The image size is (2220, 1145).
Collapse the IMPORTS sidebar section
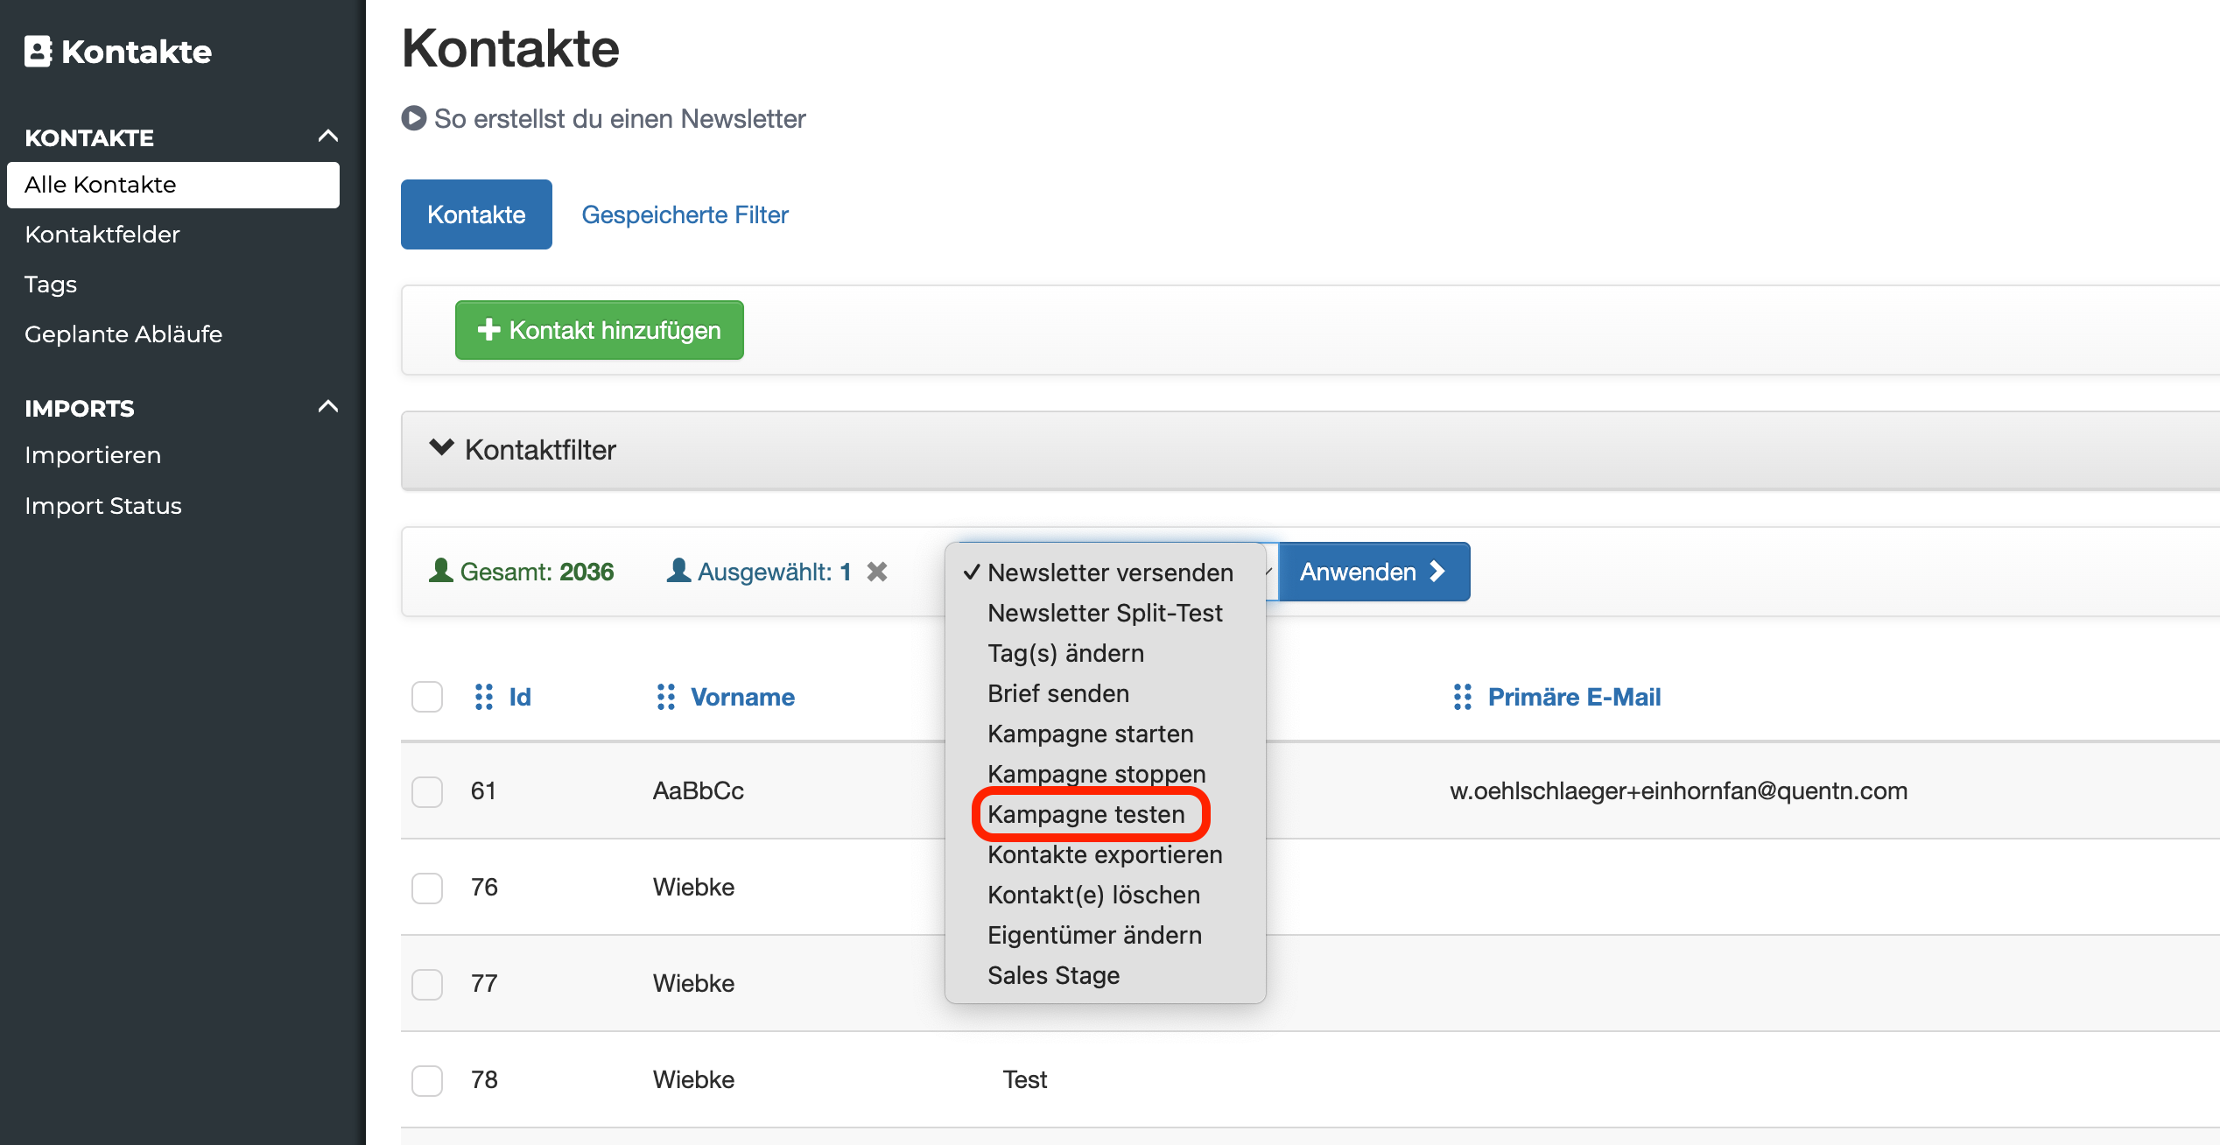tap(327, 407)
